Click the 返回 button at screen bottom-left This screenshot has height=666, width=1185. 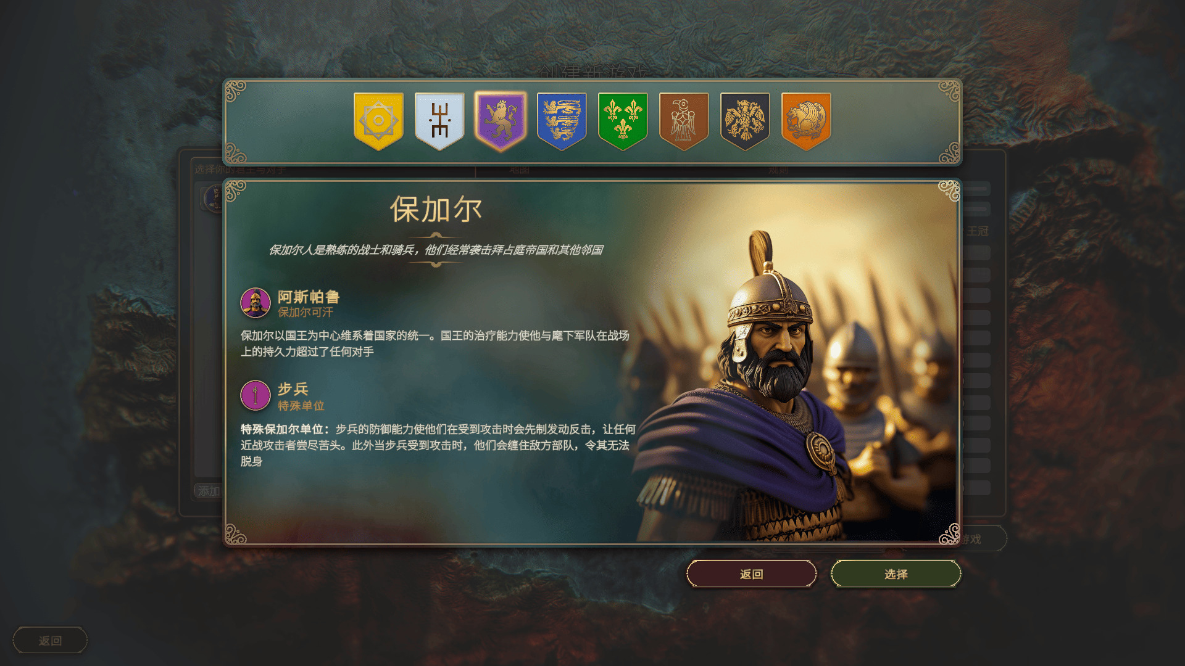(50, 641)
